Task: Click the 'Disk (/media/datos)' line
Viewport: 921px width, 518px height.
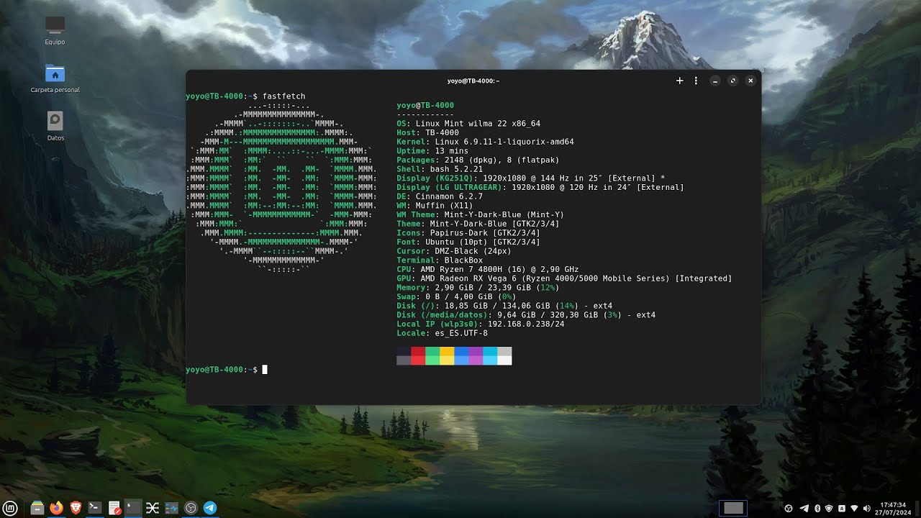Action: pyautogui.click(x=526, y=315)
